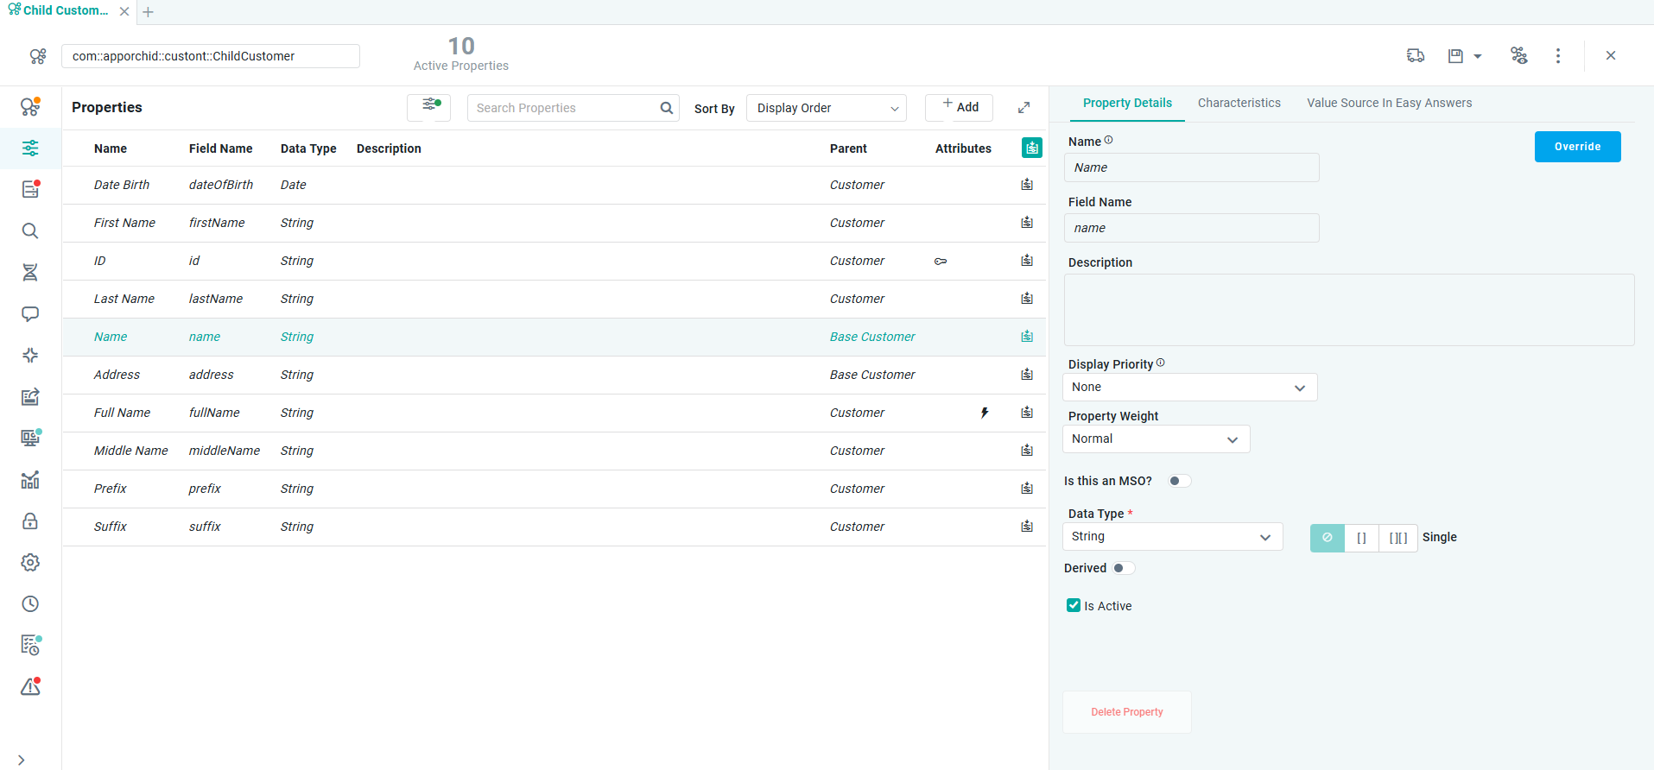Open the Sort By Display Order dropdown
Screen dimensions: 1654x770
826,108
